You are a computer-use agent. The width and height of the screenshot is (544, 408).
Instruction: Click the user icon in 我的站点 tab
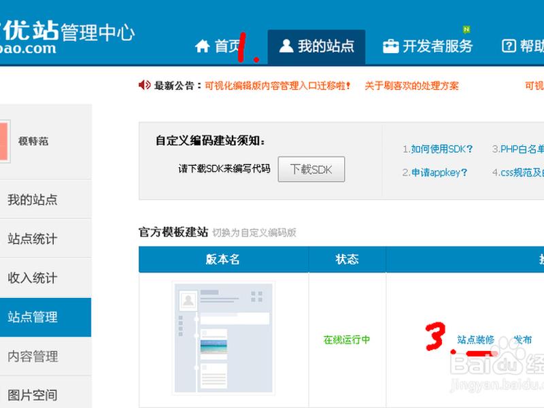pos(286,46)
